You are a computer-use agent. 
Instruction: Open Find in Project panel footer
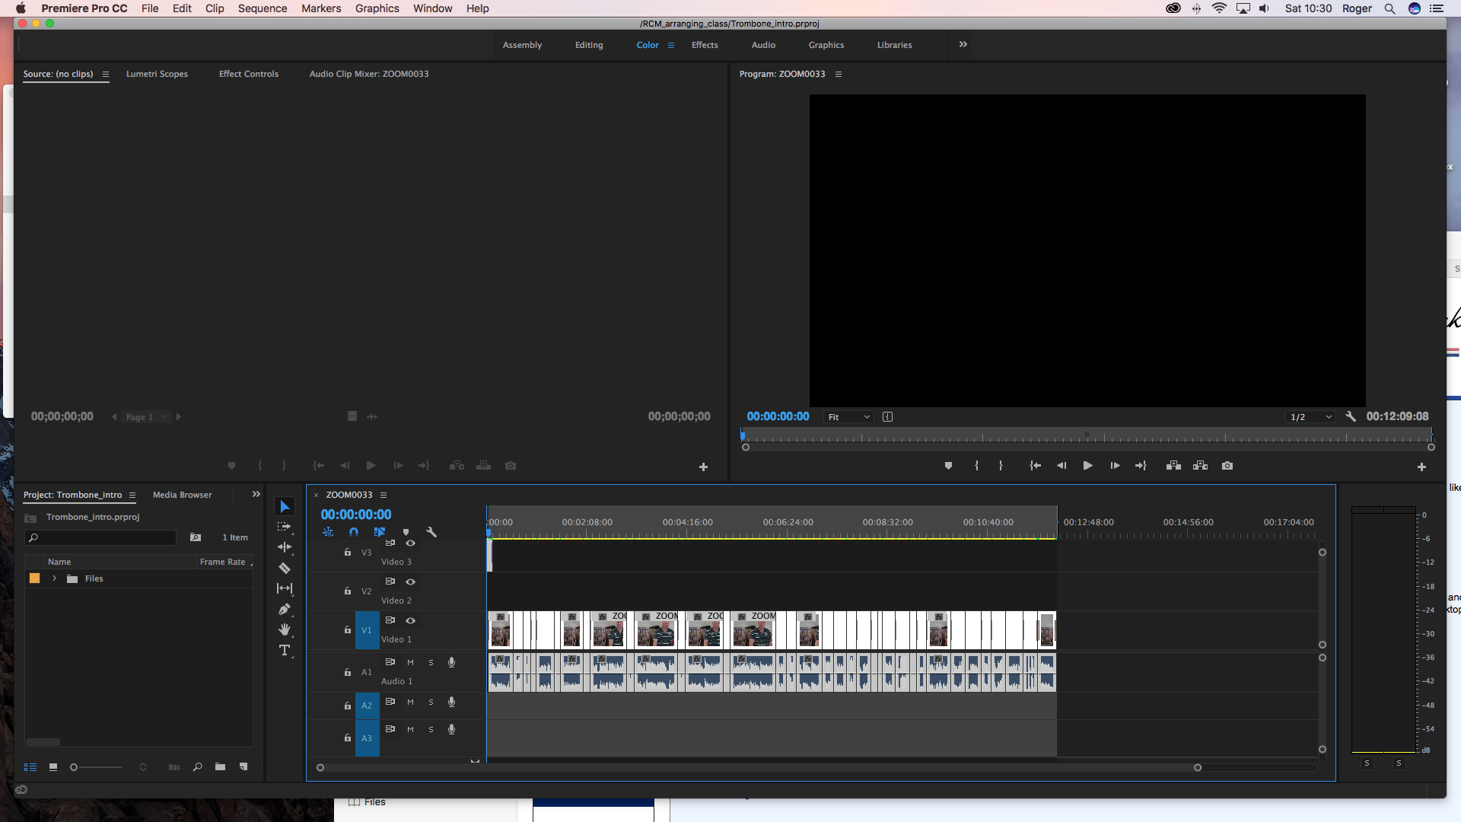point(197,767)
